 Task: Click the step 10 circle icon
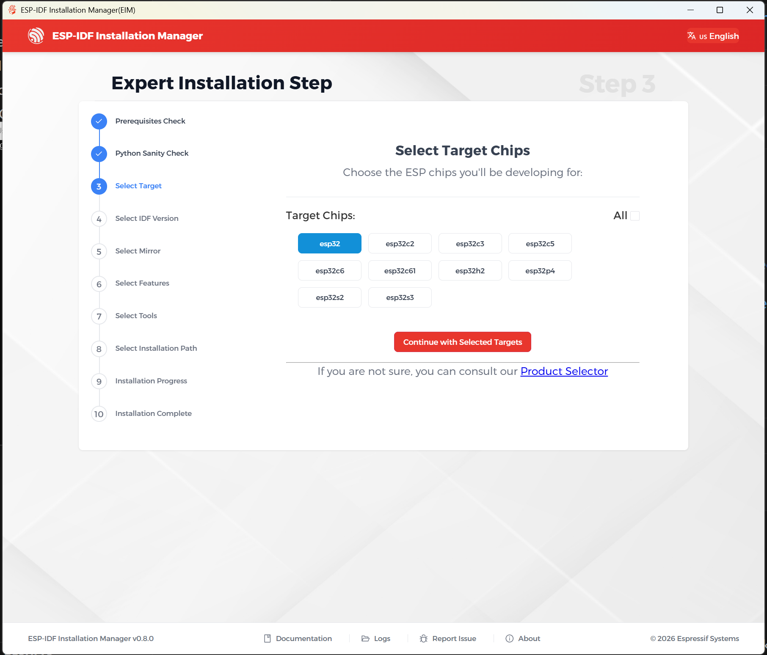point(99,414)
